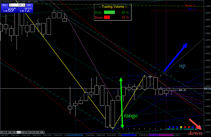This screenshot has width=211, height=137.
Task: Click the blue highlighted date label near 4 Dec 00:45
Action: point(75,135)
